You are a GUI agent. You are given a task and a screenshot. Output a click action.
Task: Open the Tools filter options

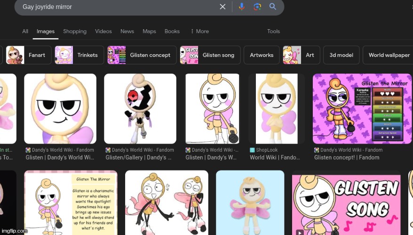coord(273,31)
